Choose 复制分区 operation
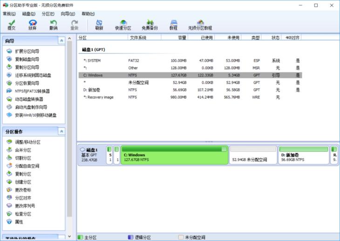Image resolution: width=340 pixels, height=241 pixels. pos(19,174)
